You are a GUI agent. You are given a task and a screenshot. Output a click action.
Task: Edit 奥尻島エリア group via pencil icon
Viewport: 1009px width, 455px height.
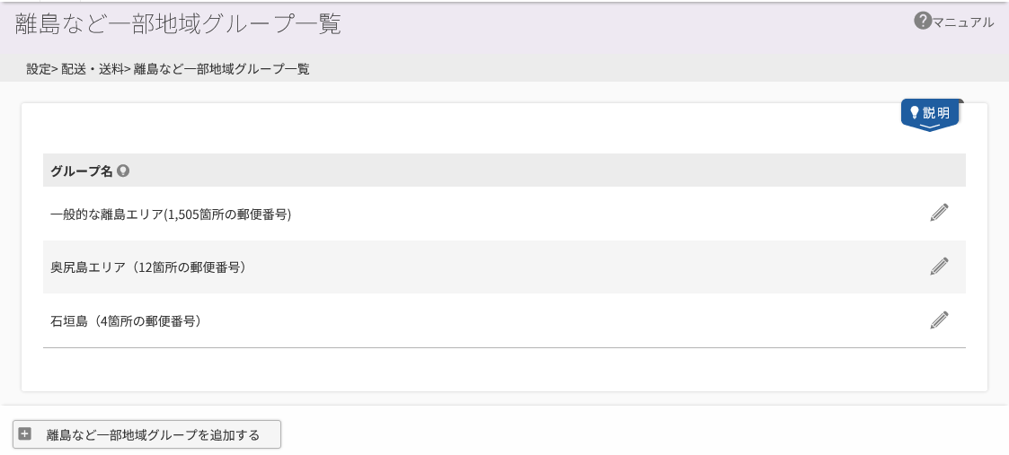pyautogui.click(x=939, y=266)
